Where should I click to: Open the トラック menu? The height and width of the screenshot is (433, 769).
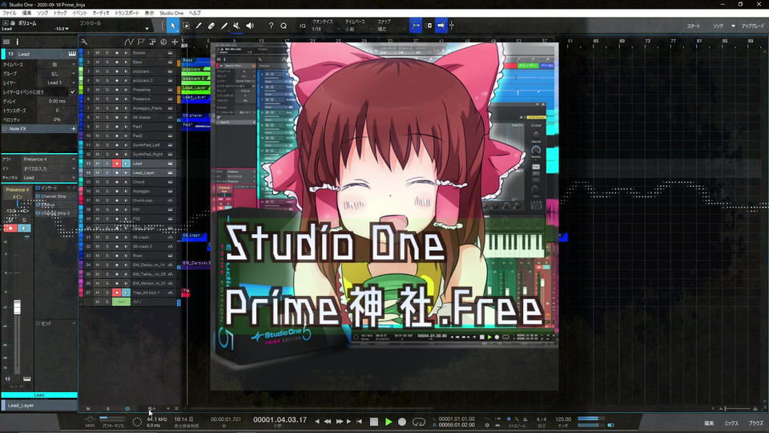coord(60,14)
